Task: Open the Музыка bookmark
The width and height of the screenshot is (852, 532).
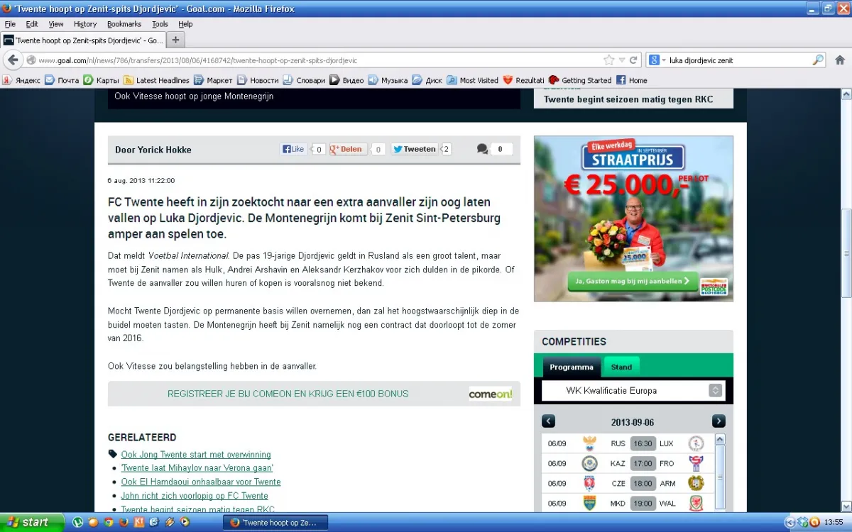Action: [x=388, y=80]
